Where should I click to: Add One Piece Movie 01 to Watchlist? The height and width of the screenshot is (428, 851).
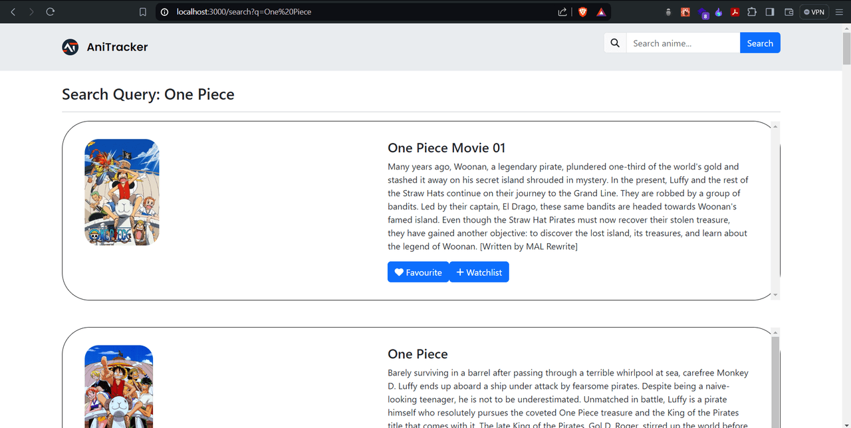479,272
